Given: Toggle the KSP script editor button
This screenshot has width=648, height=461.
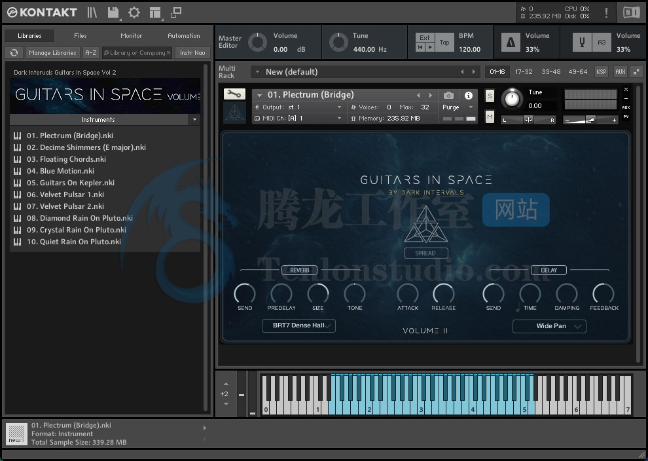Looking at the screenshot, I should [602, 71].
